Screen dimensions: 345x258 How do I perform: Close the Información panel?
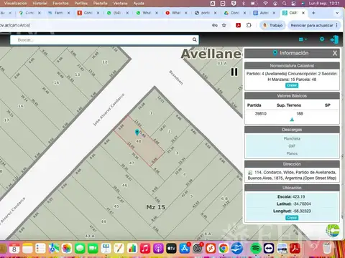[335, 53]
